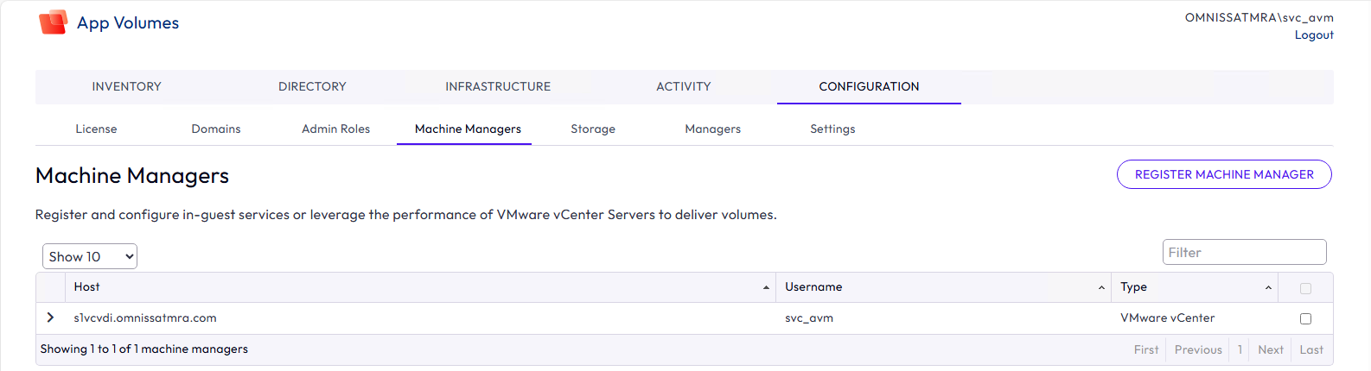Screen dimensions: 1371x371
Task: Click Register Machine Manager button
Action: tap(1223, 174)
